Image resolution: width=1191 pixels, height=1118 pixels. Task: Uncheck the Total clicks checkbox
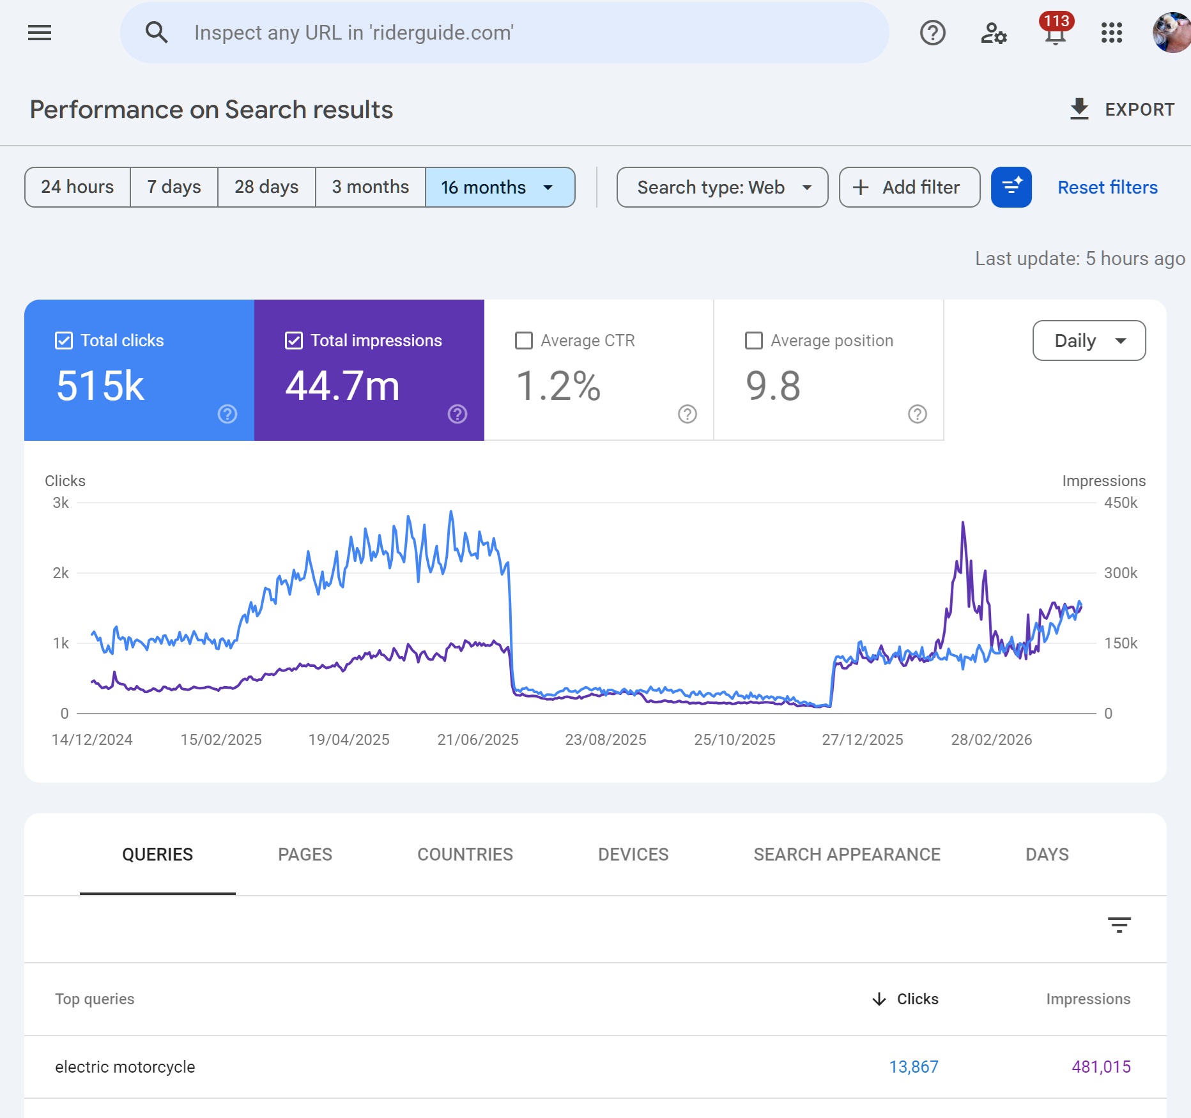[64, 341]
